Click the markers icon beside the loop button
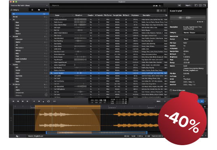This screenshot has height=150, width=217. [55, 101]
